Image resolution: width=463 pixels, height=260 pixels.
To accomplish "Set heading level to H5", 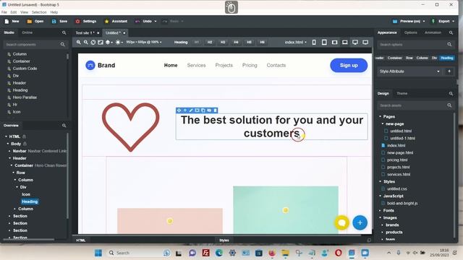I will [249, 43].
